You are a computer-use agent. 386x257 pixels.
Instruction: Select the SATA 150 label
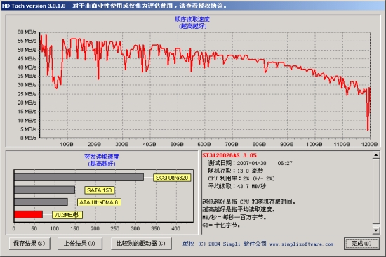[100, 190]
